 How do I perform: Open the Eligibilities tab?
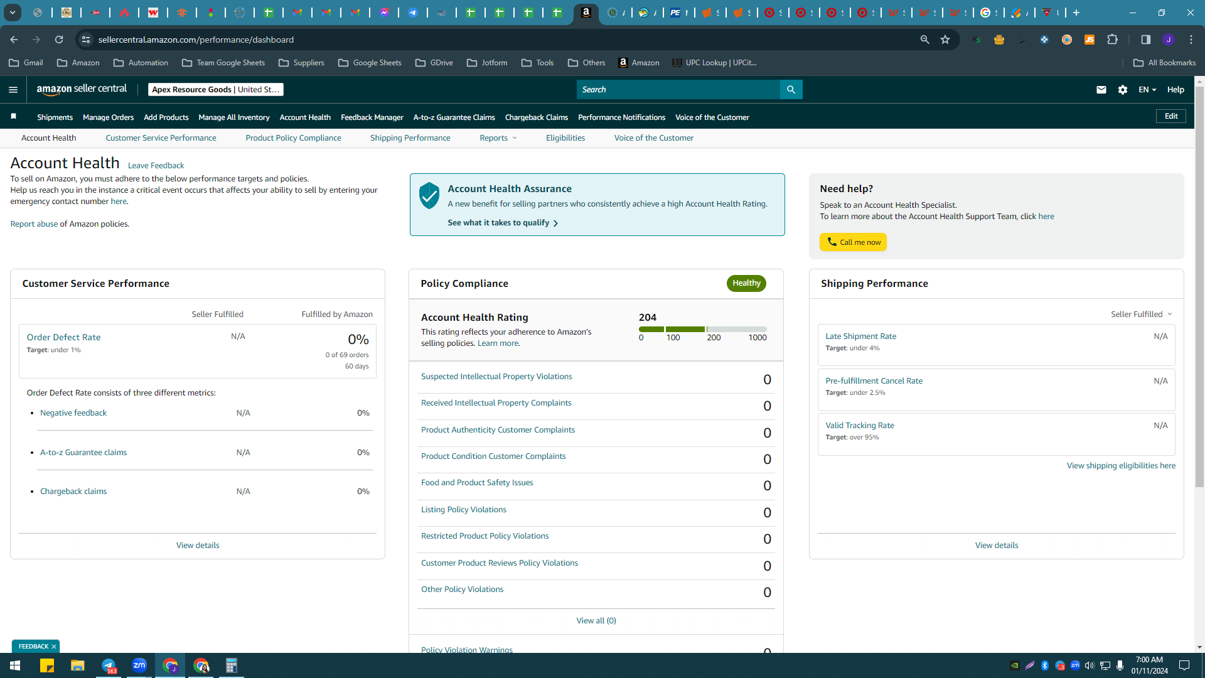pyautogui.click(x=565, y=138)
